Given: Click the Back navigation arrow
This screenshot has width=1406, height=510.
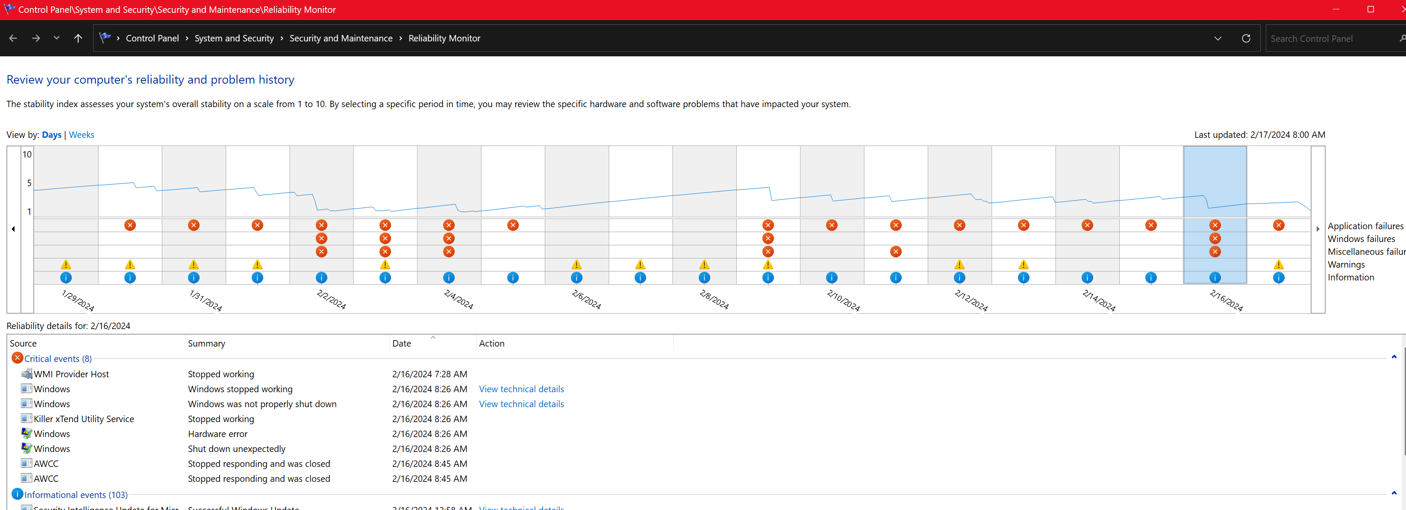Looking at the screenshot, I should click(x=13, y=38).
